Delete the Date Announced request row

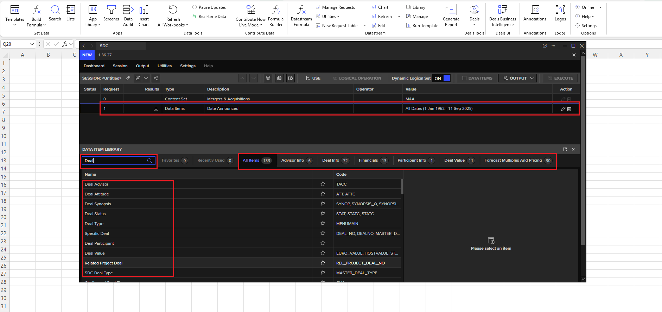[569, 109]
